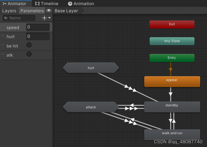Select the walk and run to standby transition
207x147 pixels.
174,121
